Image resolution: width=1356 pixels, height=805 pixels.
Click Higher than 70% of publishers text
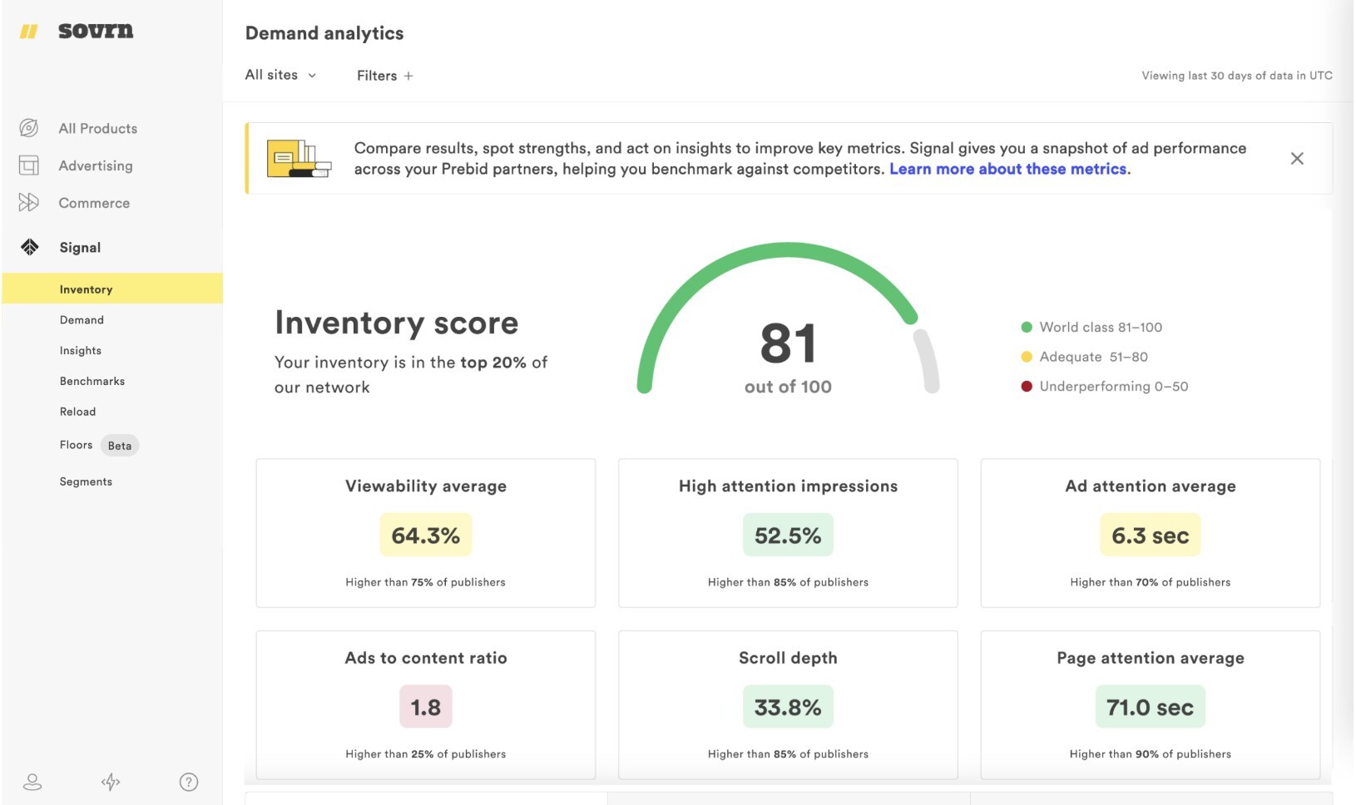(1151, 582)
